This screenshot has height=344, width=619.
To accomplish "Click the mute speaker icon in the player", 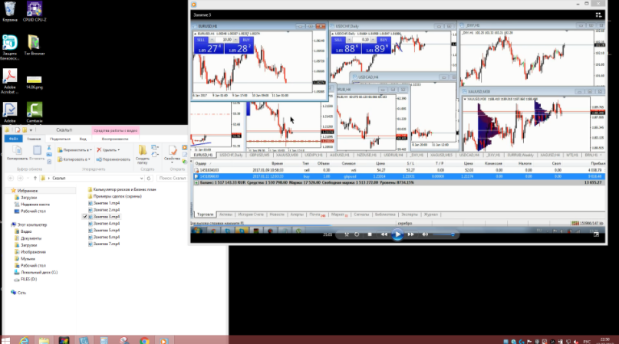I will pyautogui.click(x=426, y=234).
